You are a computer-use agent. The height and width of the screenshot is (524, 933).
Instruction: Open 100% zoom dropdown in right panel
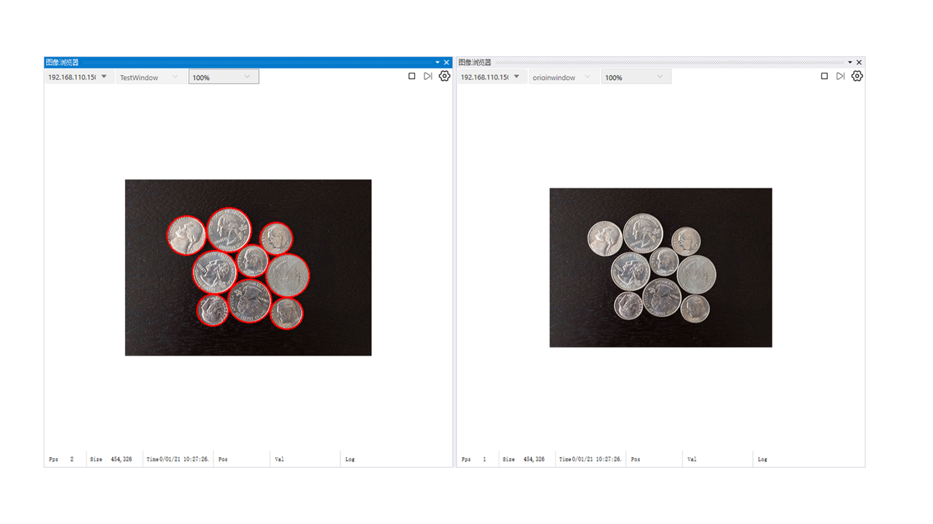click(x=659, y=77)
